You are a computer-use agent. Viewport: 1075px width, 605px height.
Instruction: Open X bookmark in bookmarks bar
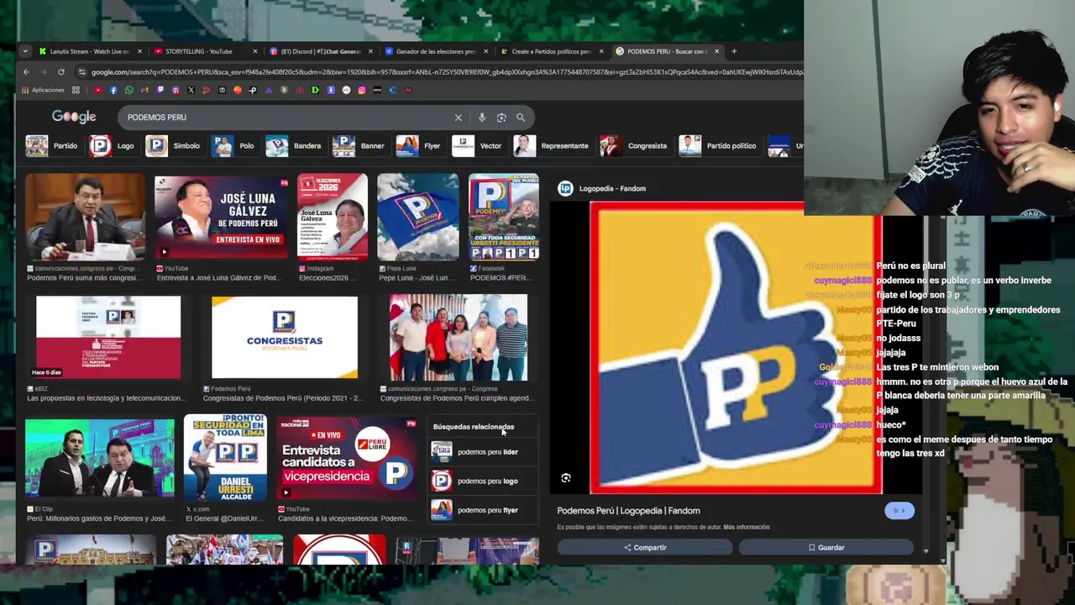(x=191, y=90)
